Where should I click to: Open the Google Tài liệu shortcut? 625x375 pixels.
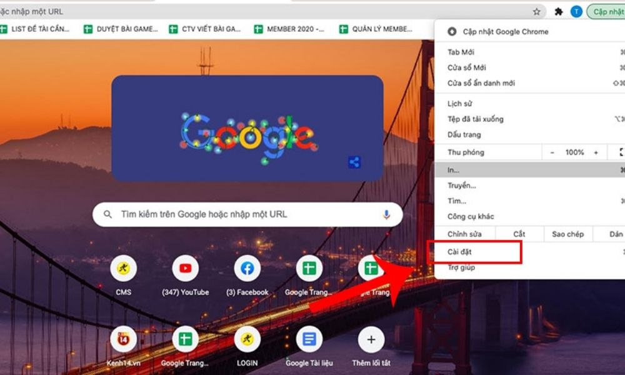click(309, 346)
